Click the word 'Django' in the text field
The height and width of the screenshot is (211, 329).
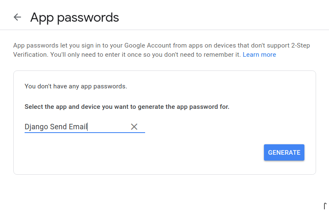pyautogui.click(x=36, y=127)
